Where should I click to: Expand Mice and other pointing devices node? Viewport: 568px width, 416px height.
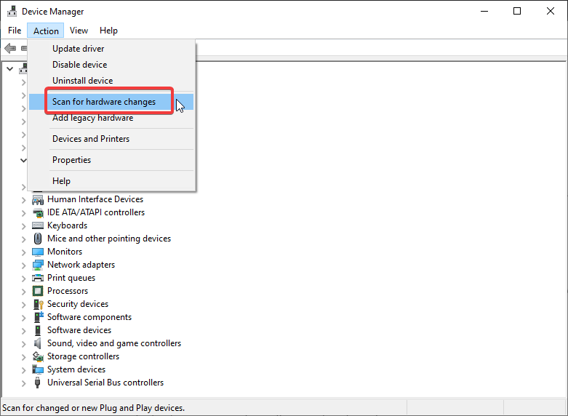pyautogui.click(x=23, y=239)
